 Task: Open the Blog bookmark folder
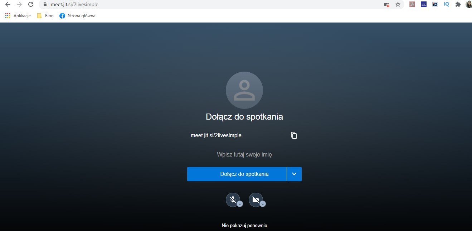[x=45, y=16]
